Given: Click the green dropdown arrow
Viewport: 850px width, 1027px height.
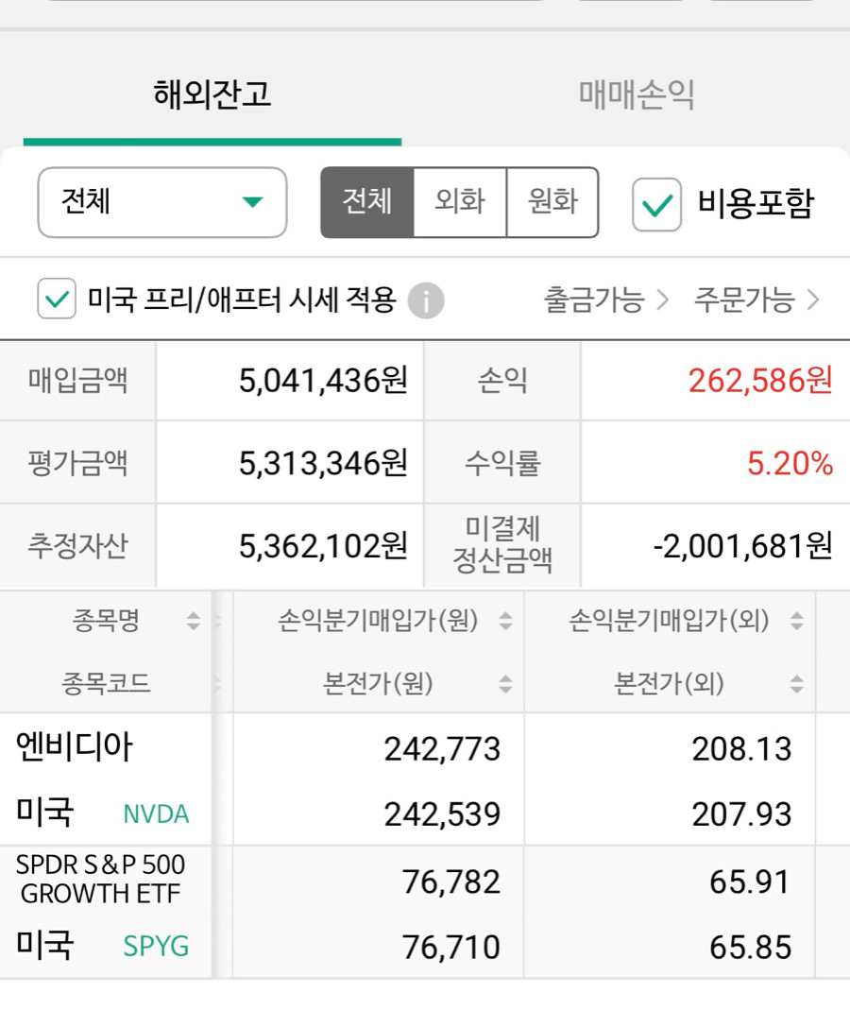Looking at the screenshot, I should tap(253, 202).
